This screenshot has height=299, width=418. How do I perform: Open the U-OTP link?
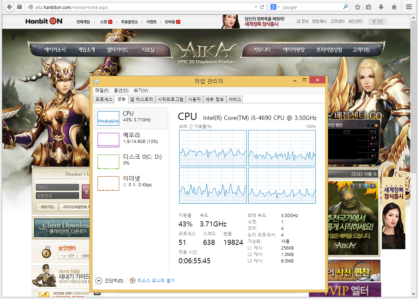[68, 256]
